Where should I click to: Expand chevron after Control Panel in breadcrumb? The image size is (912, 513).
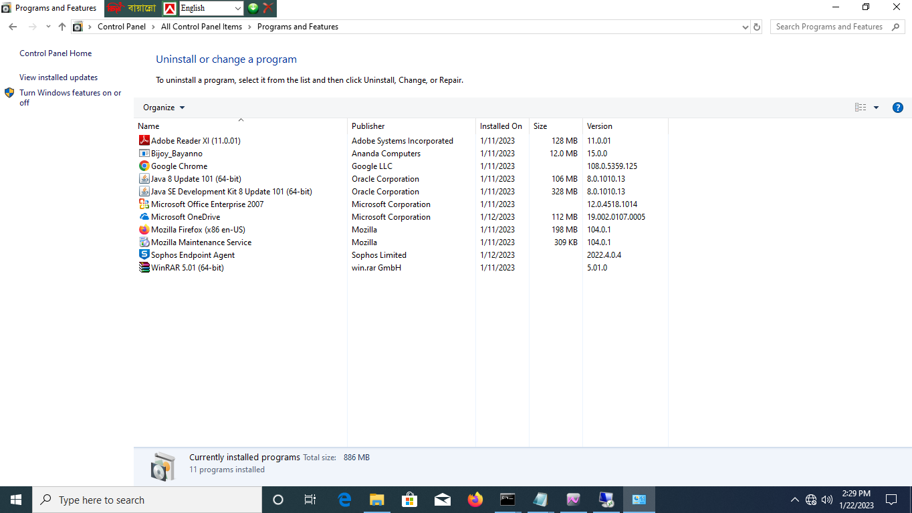coord(153,27)
